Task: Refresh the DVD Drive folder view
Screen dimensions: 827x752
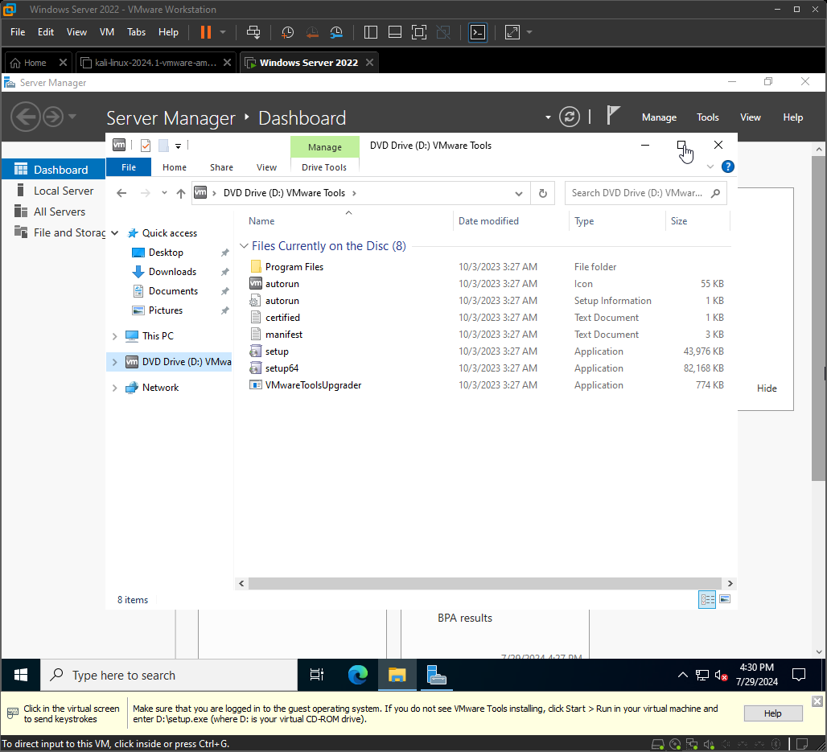Action: coord(543,194)
